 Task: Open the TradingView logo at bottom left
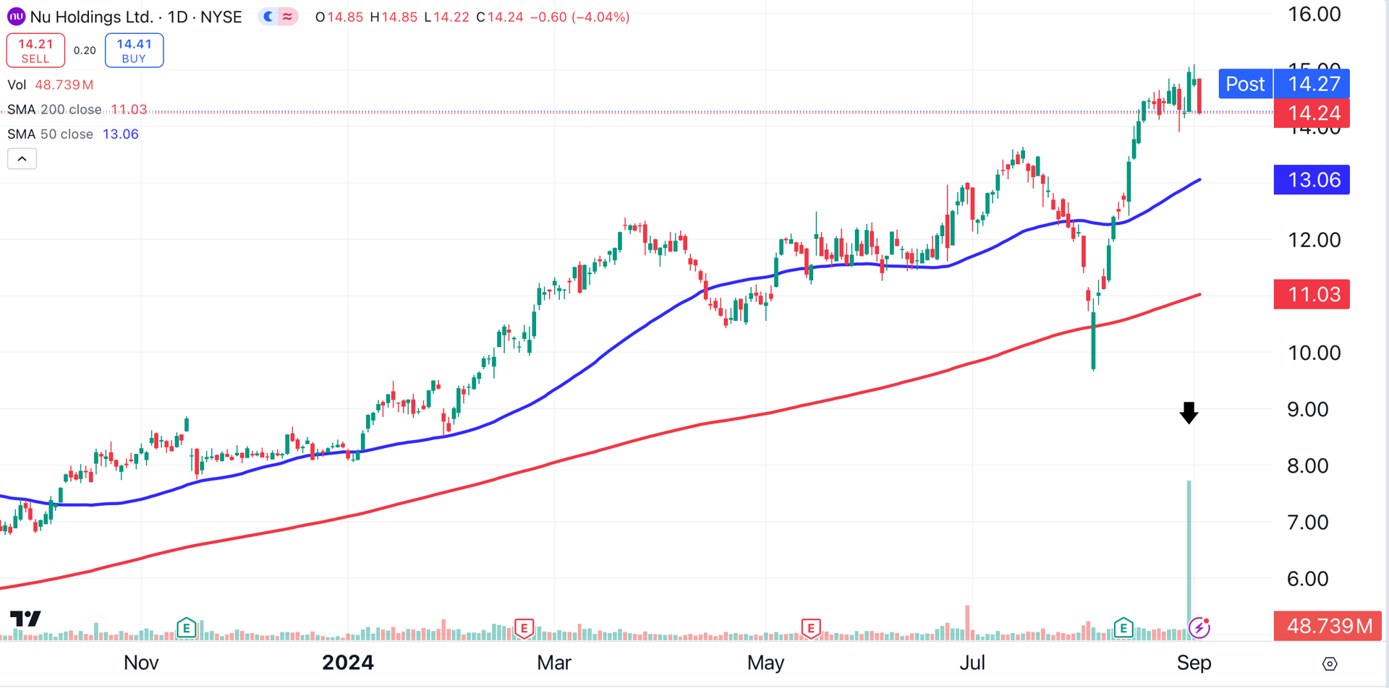[x=25, y=619]
